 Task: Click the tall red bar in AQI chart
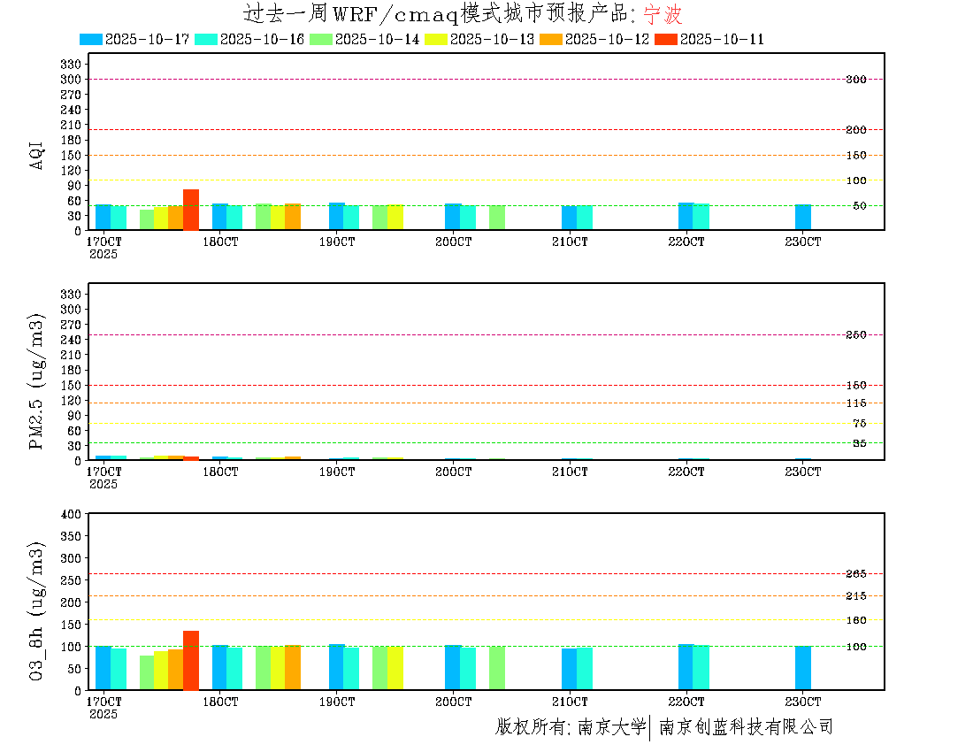coord(191,210)
